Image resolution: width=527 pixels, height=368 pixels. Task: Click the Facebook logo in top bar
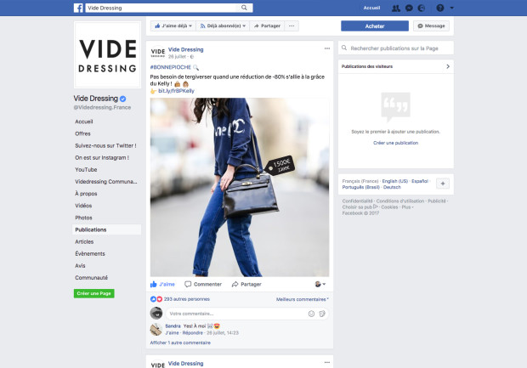click(x=79, y=8)
